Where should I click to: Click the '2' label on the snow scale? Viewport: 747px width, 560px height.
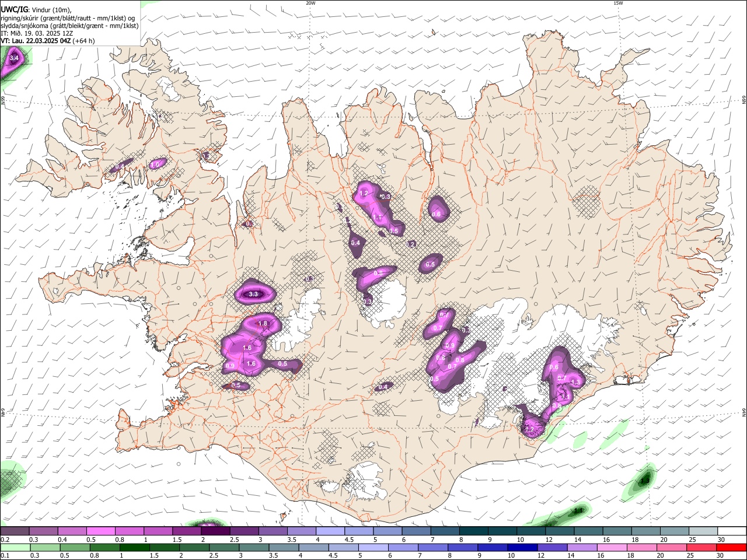coord(203,540)
